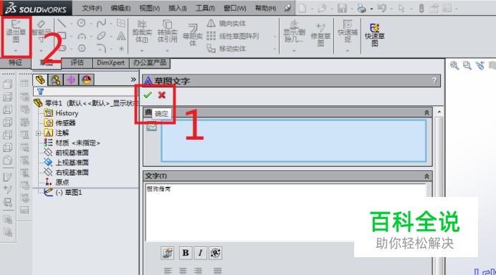
Task: Open dropdown arrow below 转换实体引用
Action: 167,51
